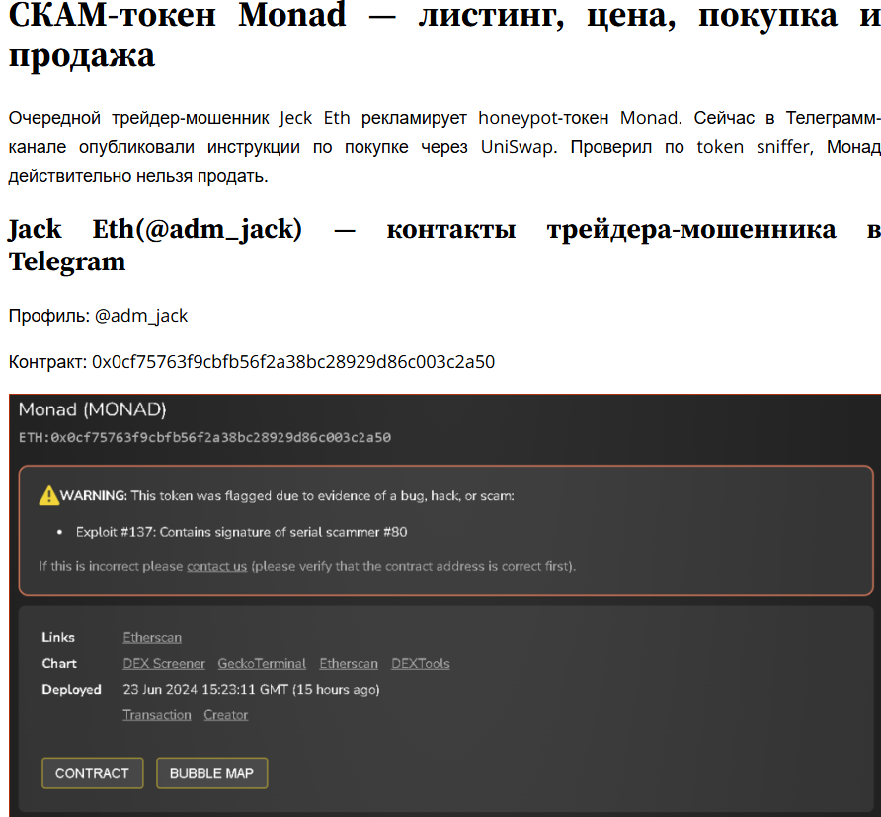The image size is (881, 817).
Task: Click the 'contact us' link
Action: [217, 566]
